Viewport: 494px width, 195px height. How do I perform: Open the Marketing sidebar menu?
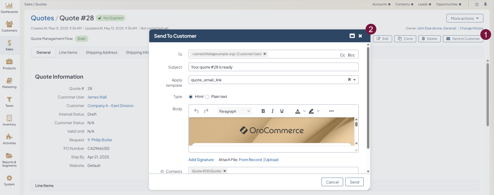(9, 83)
